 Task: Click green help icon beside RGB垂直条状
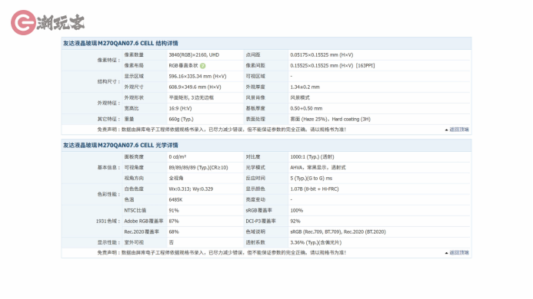pyautogui.click(x=202, y=66)
